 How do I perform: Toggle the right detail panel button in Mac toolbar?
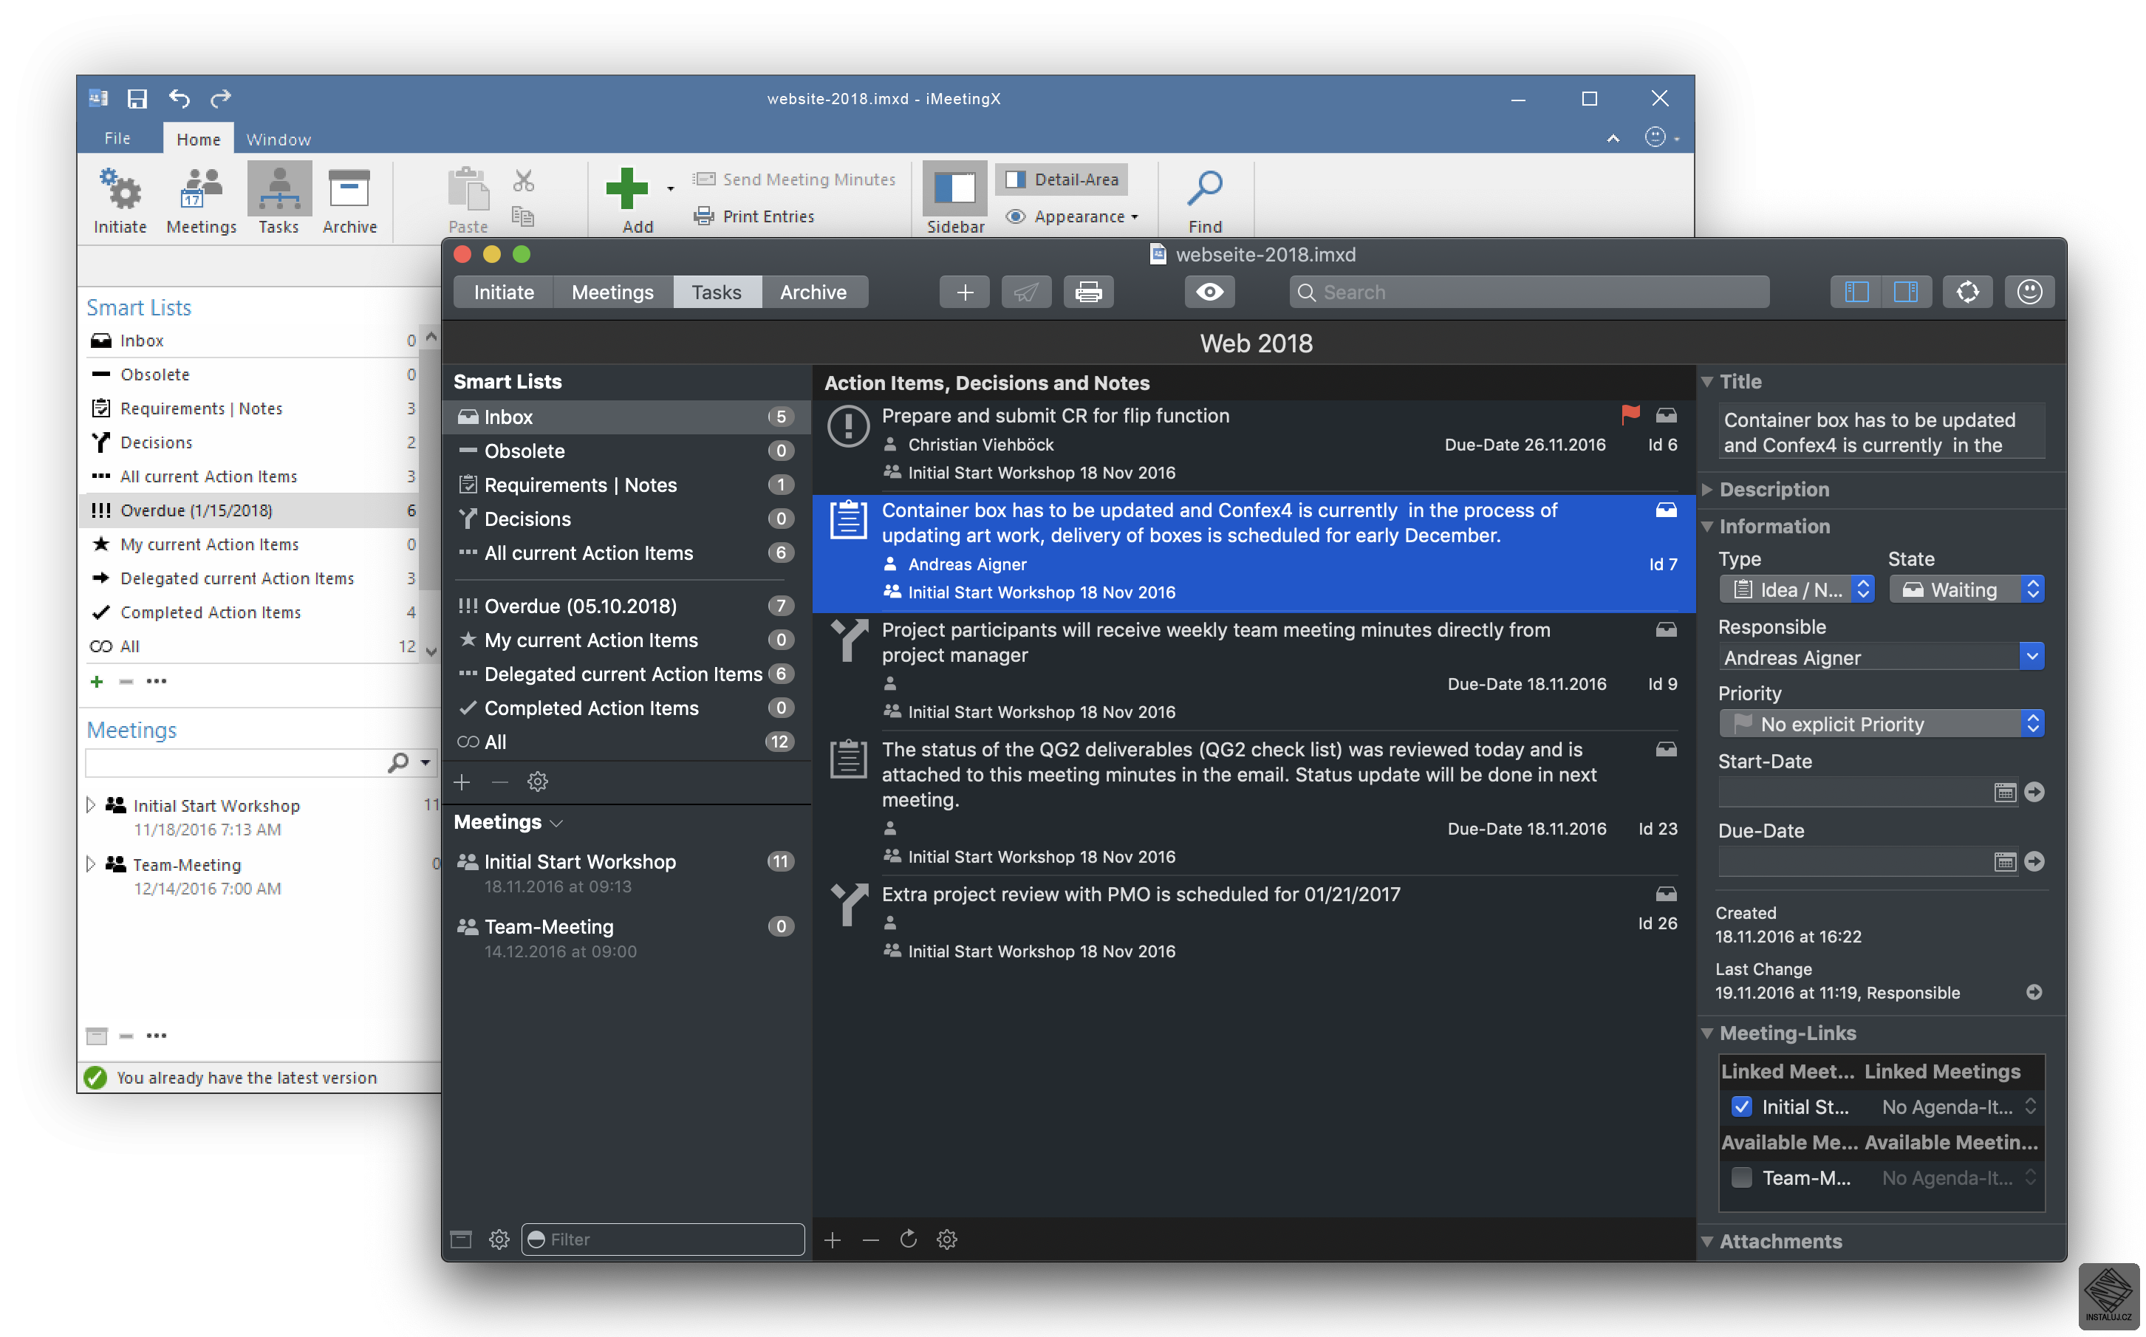tap(1905, 292)
